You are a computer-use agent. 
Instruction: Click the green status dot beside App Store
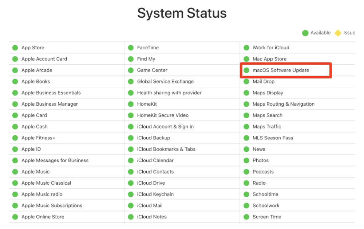tap(15, 48)
